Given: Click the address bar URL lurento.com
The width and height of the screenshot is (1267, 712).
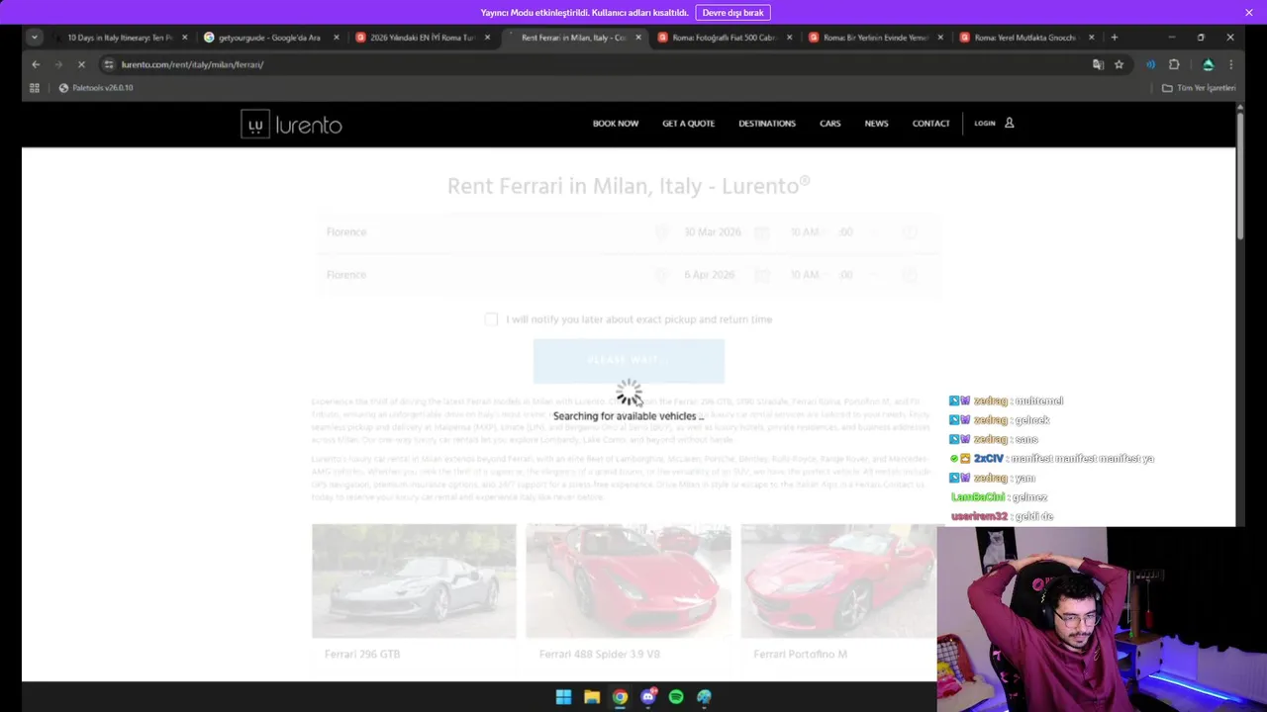Looking at the screenshot, I should [192, 64].
